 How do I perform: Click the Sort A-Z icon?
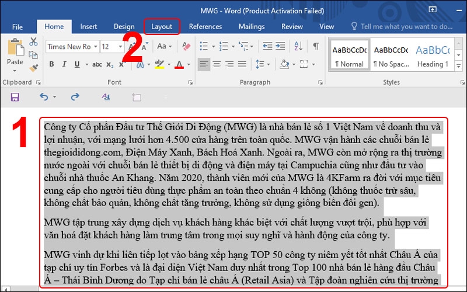coord(298,46)
